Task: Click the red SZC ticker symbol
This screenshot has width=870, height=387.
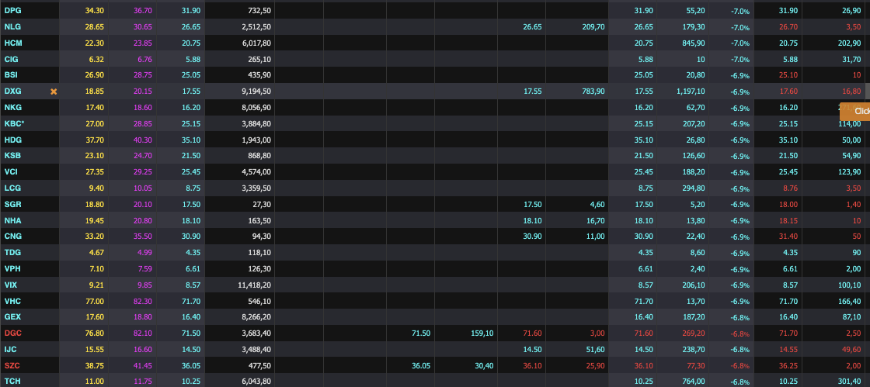Action: click(12, 365)
